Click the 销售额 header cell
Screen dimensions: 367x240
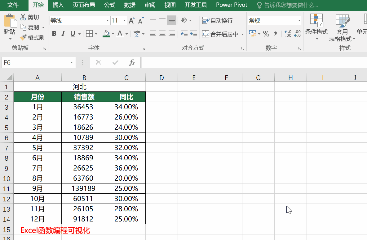pyautogui.click(x=84, y=97)
